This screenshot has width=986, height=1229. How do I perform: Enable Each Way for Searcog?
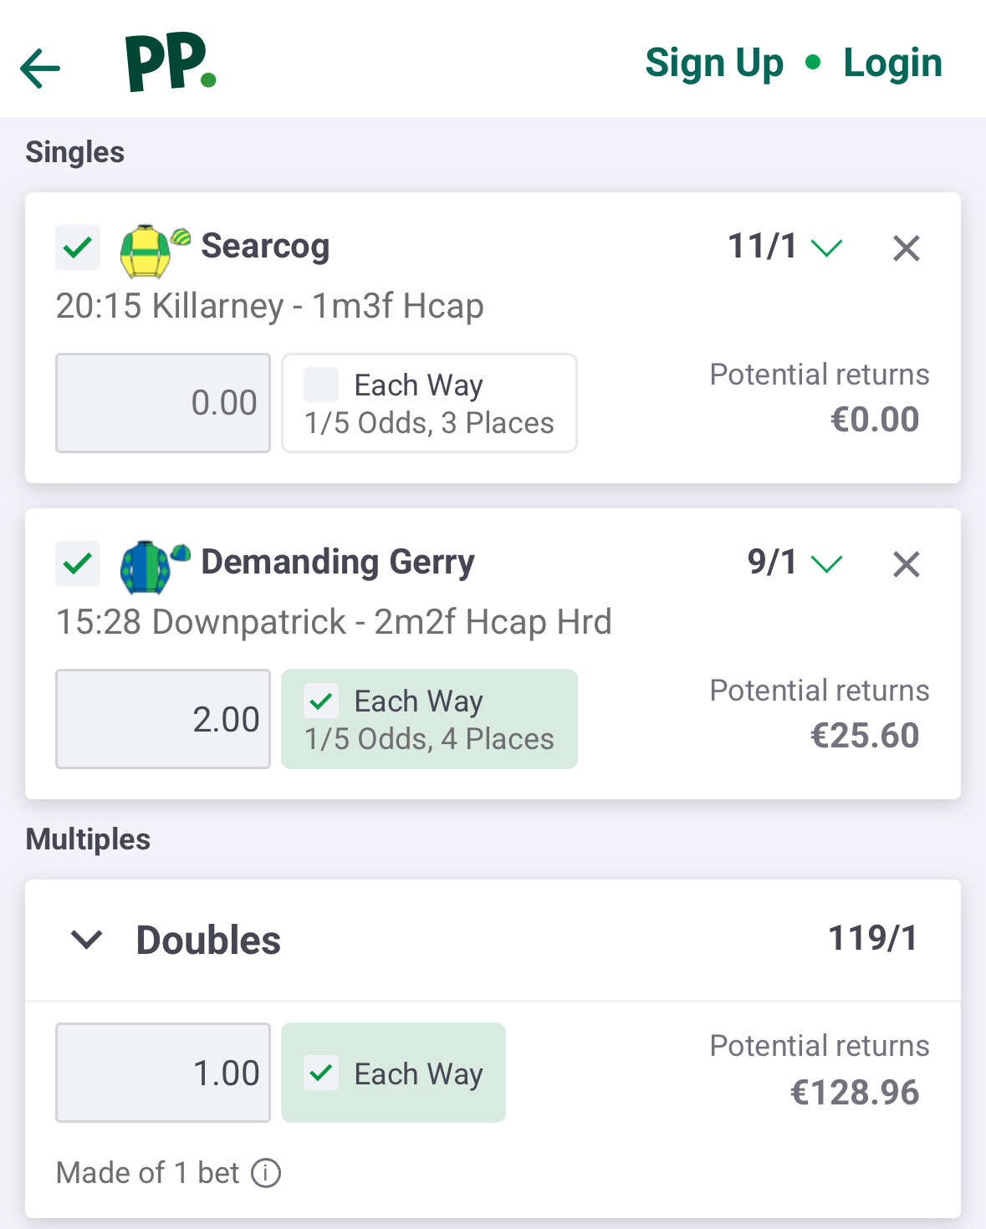click(321, 385)
